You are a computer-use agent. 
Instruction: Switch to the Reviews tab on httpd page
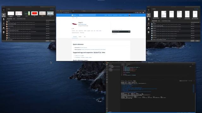[x=80, y=37]
